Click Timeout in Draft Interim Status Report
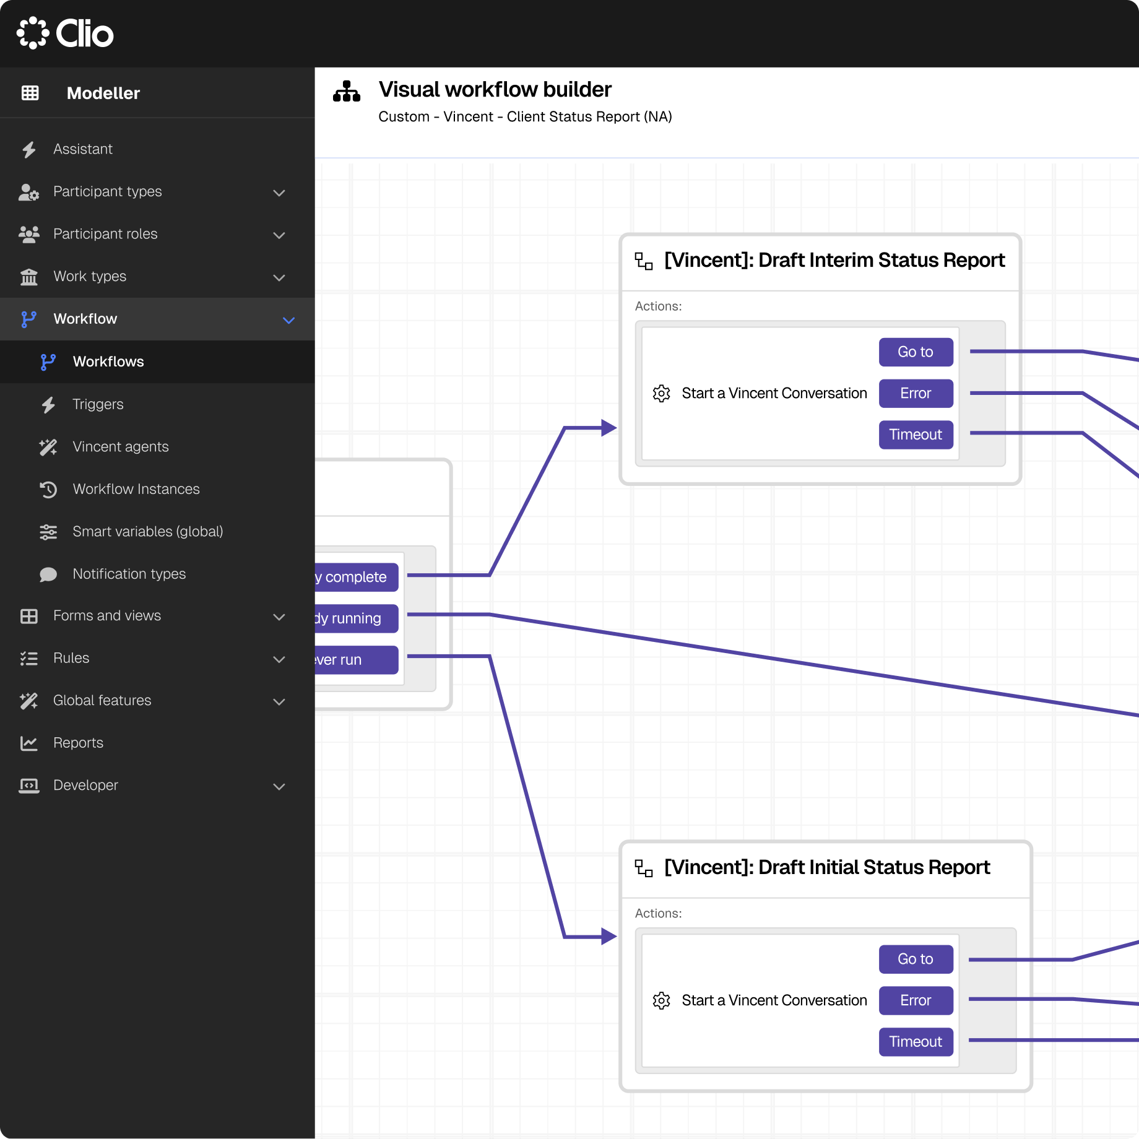Screen dimensions: 1139x1139 click(x=916, y=435)
